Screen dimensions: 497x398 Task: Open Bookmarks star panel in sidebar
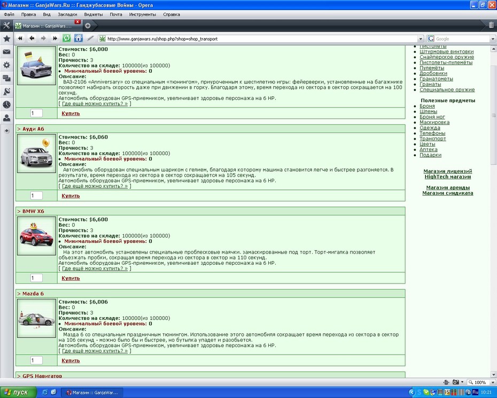[x=6, y=39]
